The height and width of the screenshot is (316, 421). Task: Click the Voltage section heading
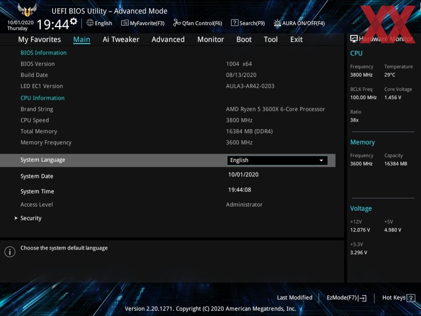click(x=361, y=208)
